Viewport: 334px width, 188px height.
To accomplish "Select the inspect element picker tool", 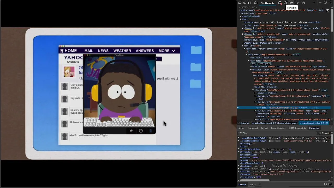I will 240,3.
